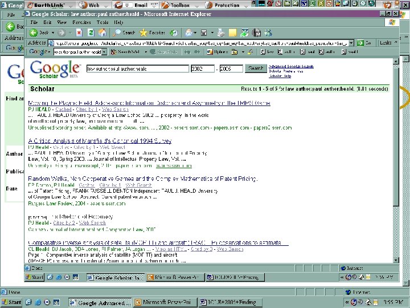This screenshot has height=308, width=410.
Task: Click the green Go arrow button beside address bar
Action: [x=360, y=43]
